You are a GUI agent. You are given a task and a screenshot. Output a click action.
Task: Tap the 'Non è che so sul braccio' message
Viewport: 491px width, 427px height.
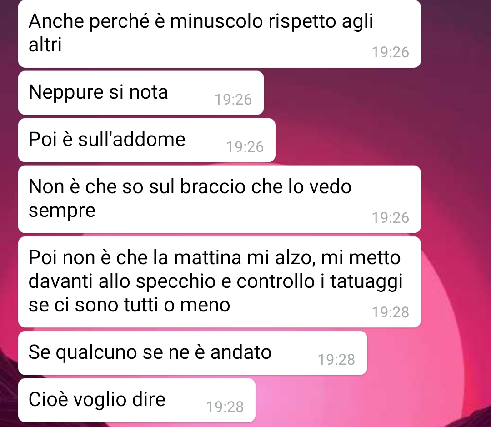pos(219,199)
